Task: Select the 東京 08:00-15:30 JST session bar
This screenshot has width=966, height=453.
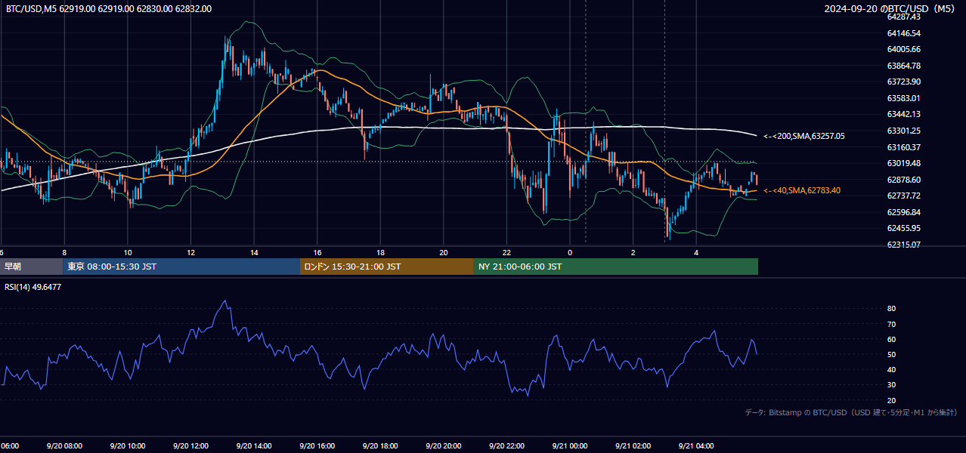Action: coord(181,267)
